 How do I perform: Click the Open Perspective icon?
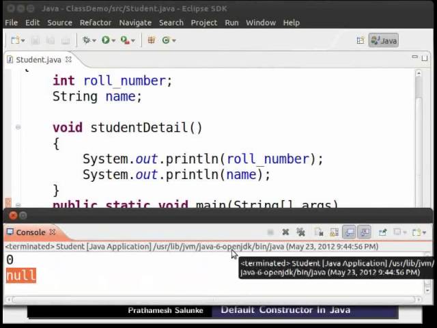[x=361, y=41]
